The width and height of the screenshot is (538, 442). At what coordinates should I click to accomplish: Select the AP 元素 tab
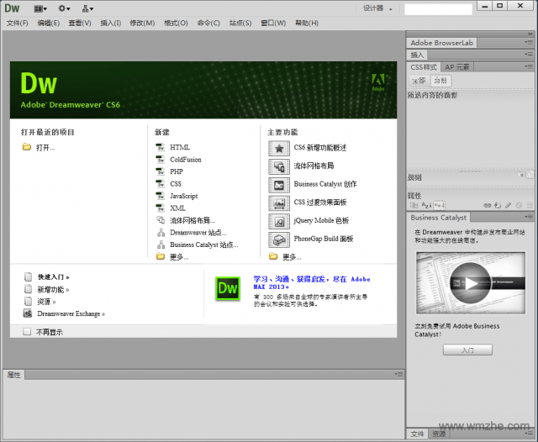point(456,67)
